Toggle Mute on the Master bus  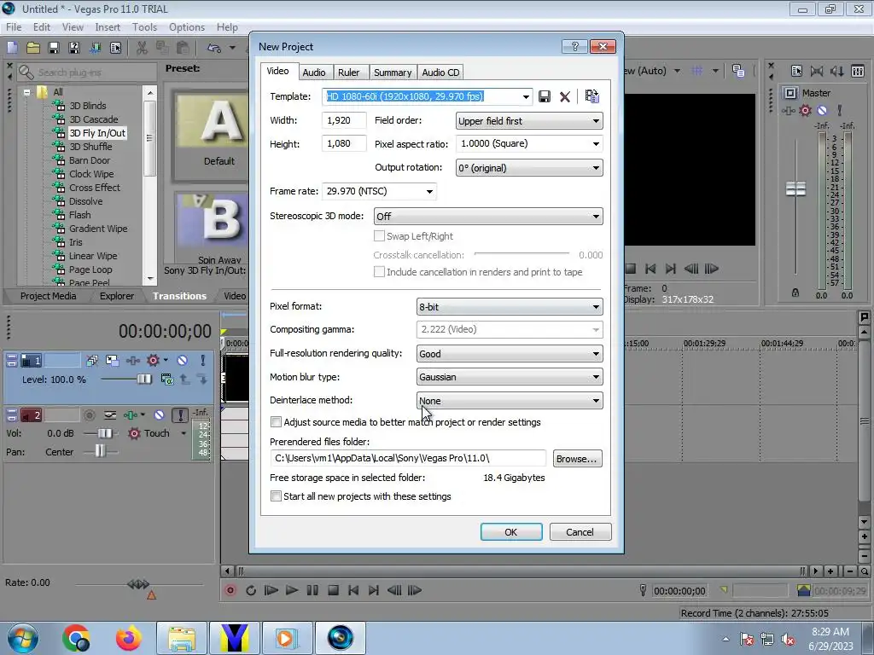822,110
